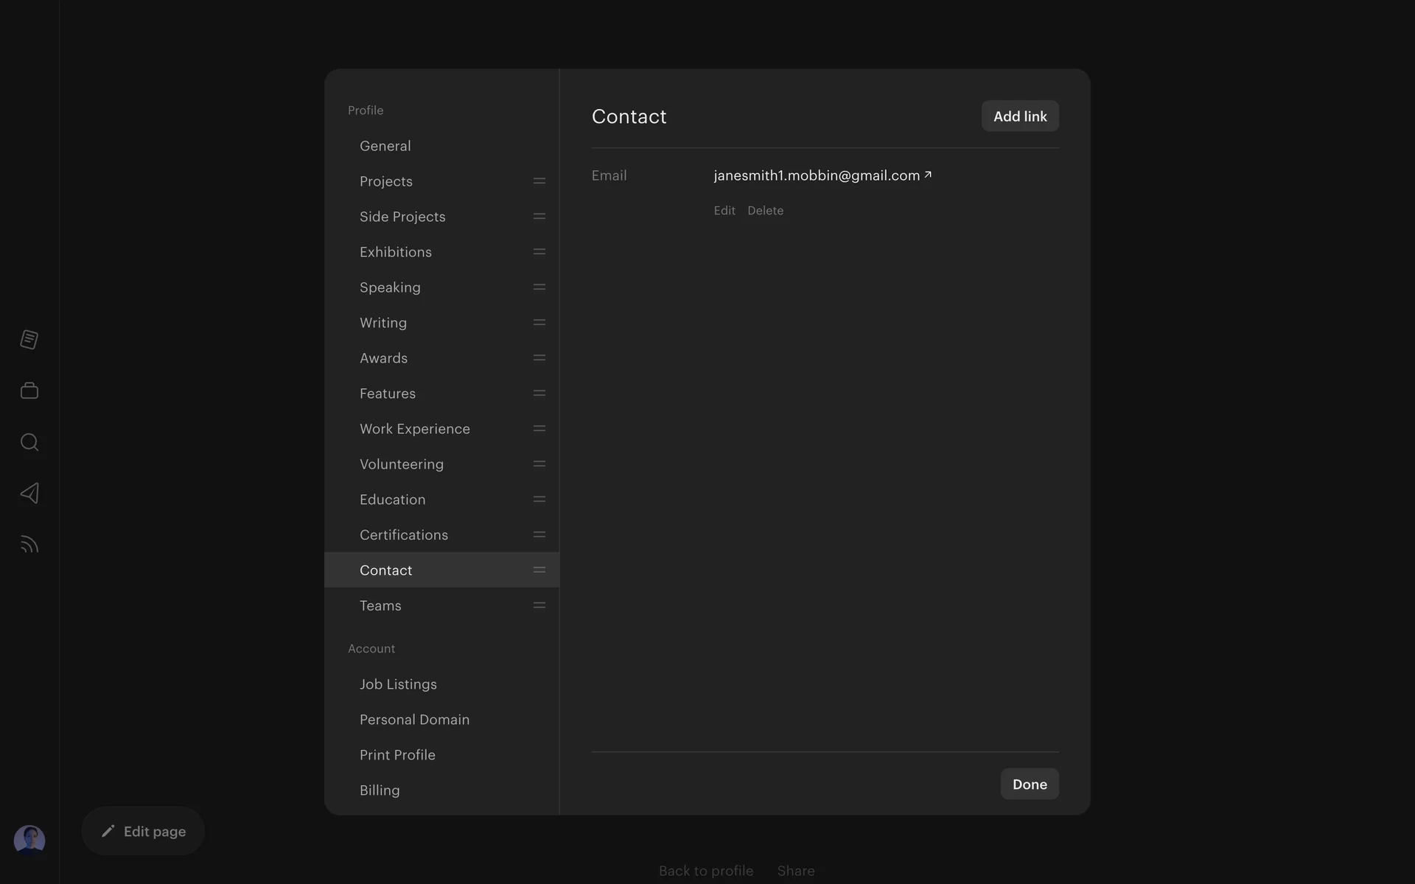This screenshot has height=884, width=1415.
Task: Open the posts icon in left sidebar
Action: [x=29, y=340]
